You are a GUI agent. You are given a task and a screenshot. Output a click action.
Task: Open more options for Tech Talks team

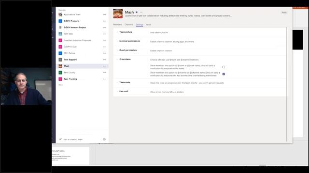pyautogui.click(x=104, y=34)
